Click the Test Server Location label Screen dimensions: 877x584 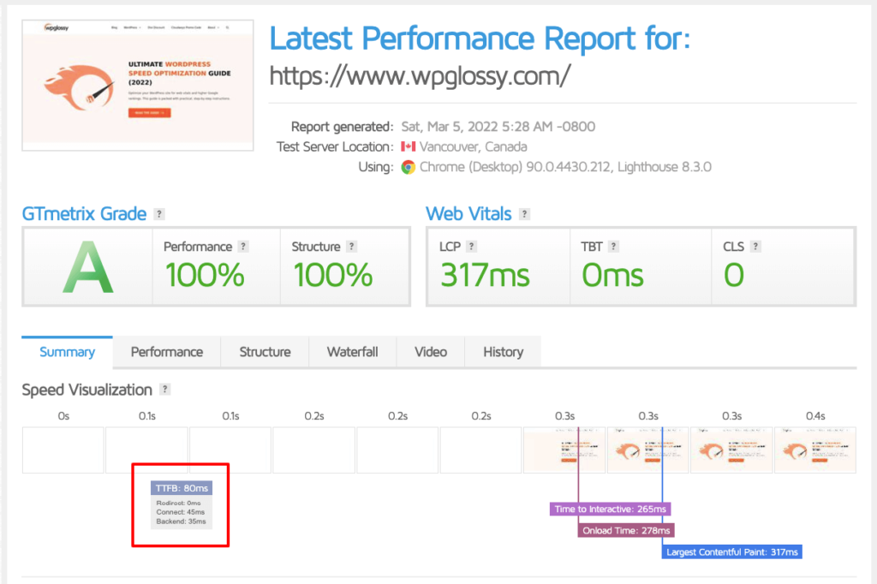point(335,147)
